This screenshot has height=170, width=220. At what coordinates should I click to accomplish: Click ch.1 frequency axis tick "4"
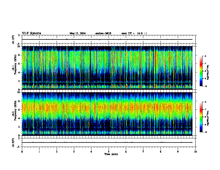[19, 72]
